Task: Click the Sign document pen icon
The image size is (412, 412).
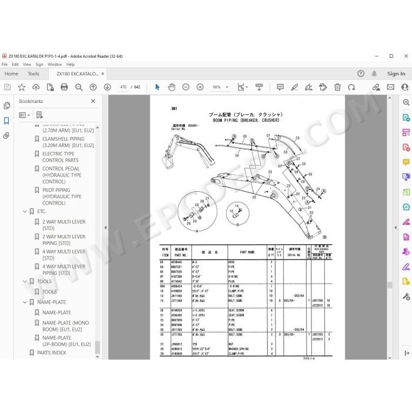Action: (309, 87)
